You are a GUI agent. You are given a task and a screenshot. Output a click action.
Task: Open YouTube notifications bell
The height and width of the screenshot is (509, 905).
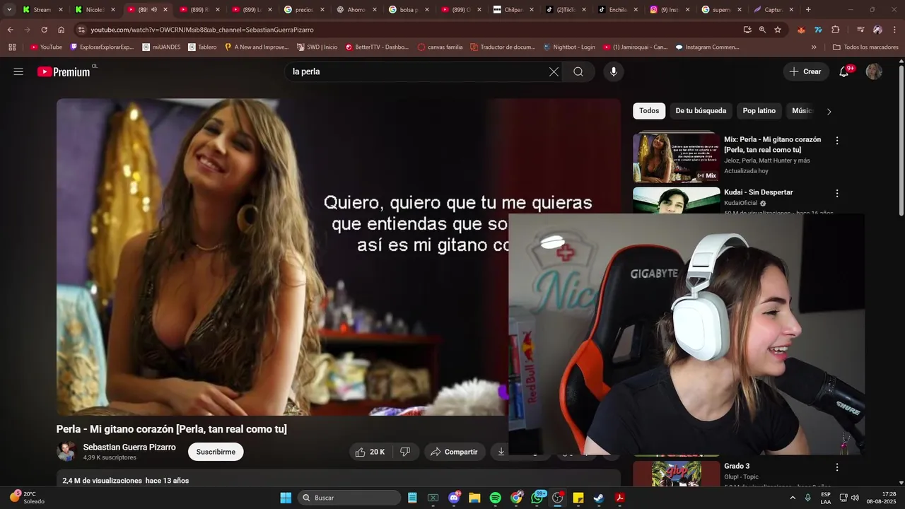click(843, 71)
